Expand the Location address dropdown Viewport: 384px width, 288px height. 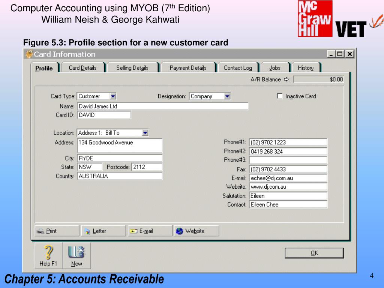145,133
